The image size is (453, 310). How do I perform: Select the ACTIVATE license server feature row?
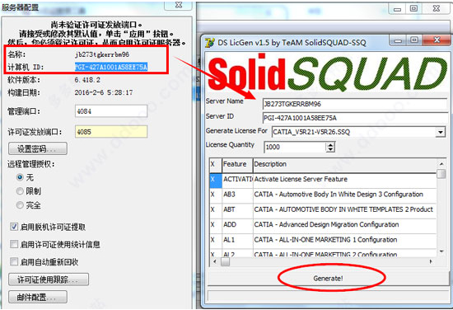(323, 179)
